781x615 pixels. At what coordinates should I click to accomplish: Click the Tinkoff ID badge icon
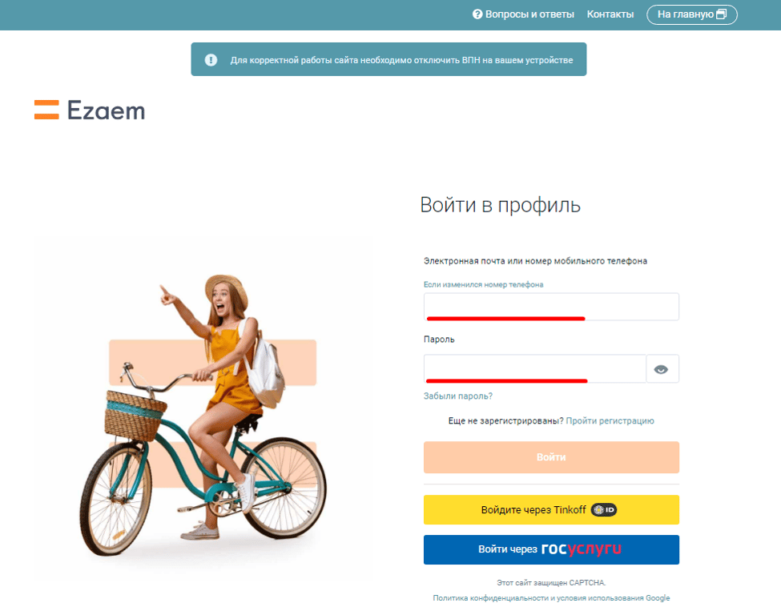point(604,509)
